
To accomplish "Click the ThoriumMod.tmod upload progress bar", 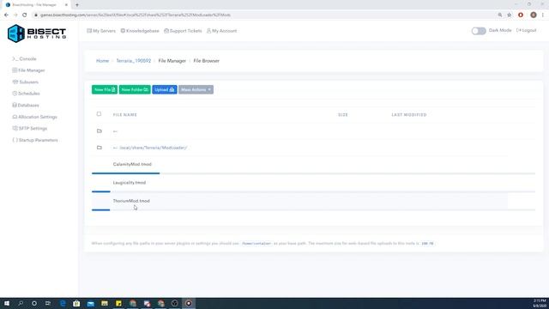I will (x=313, y=209).
